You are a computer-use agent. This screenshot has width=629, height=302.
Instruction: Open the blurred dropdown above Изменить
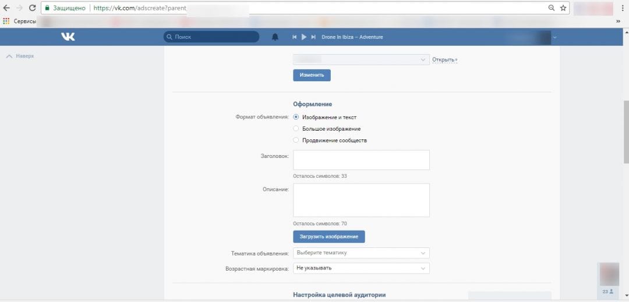tap(361, 60)
